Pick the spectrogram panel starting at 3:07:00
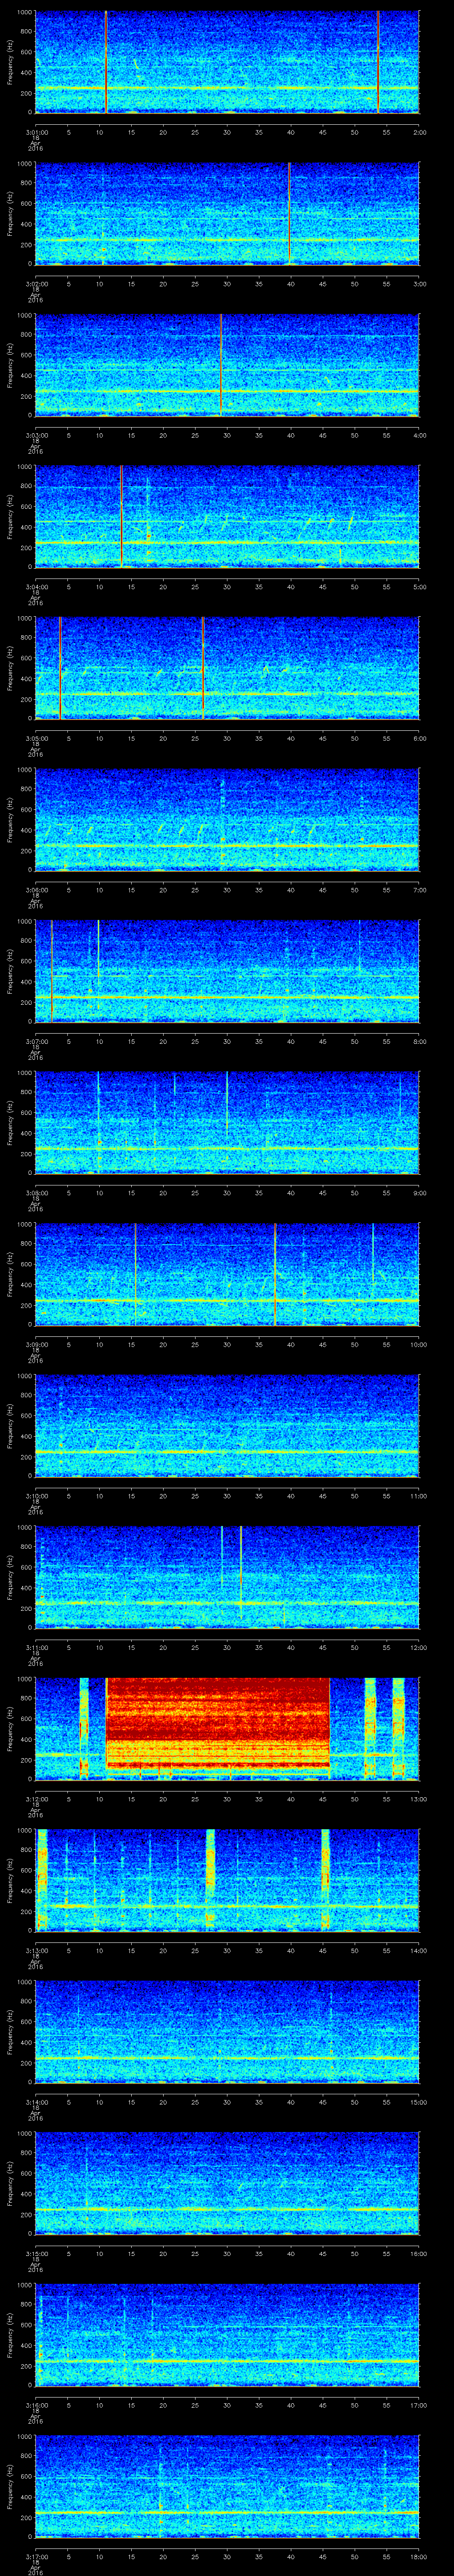454x2576 pixels. [x=227, y=971]
